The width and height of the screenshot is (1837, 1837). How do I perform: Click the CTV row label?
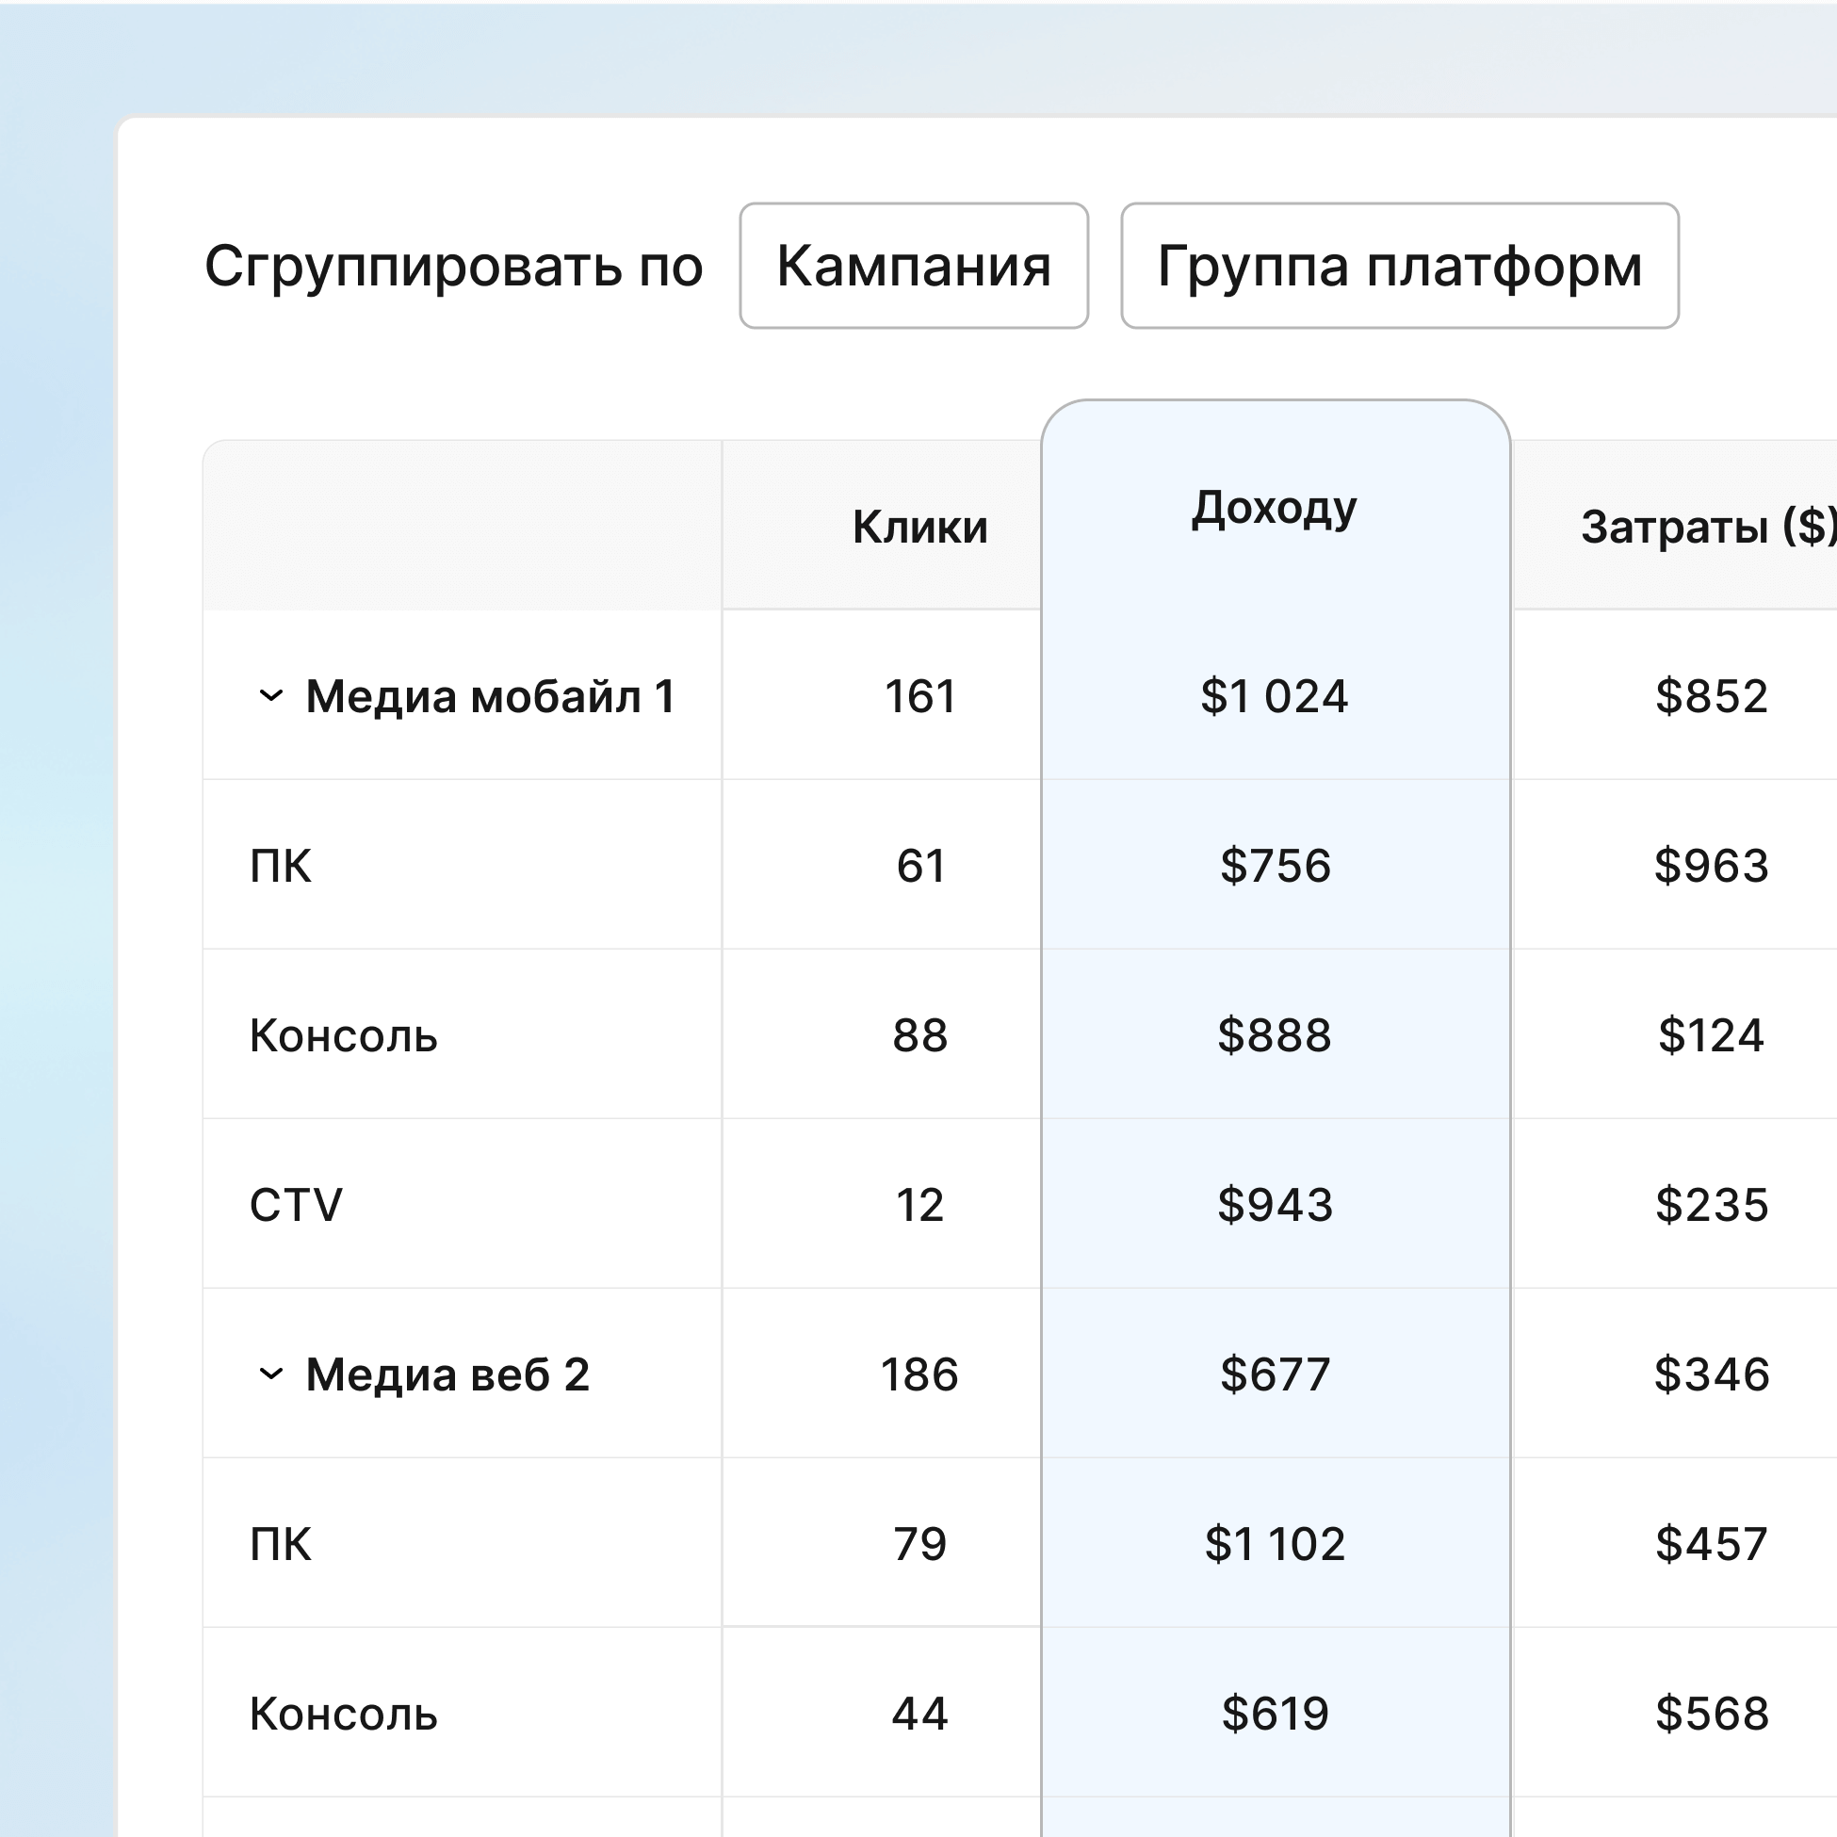[x=296, y=1205]
